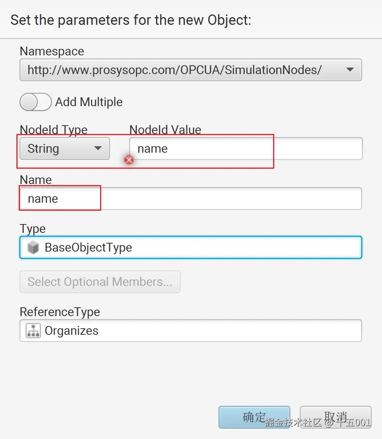Cancel the dialog with 取消
382x439 pixels.
[x=335, y=417]
